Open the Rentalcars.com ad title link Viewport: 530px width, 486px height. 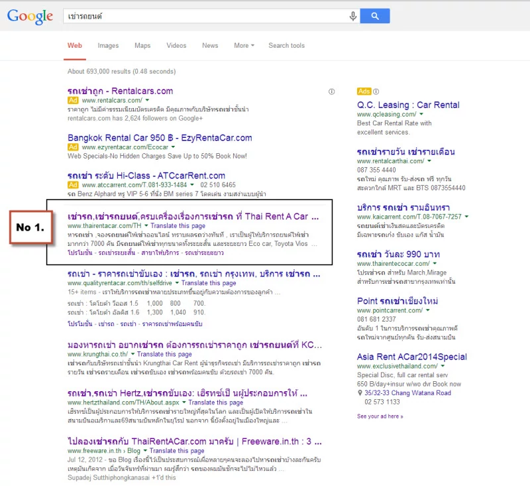(120, 91)
